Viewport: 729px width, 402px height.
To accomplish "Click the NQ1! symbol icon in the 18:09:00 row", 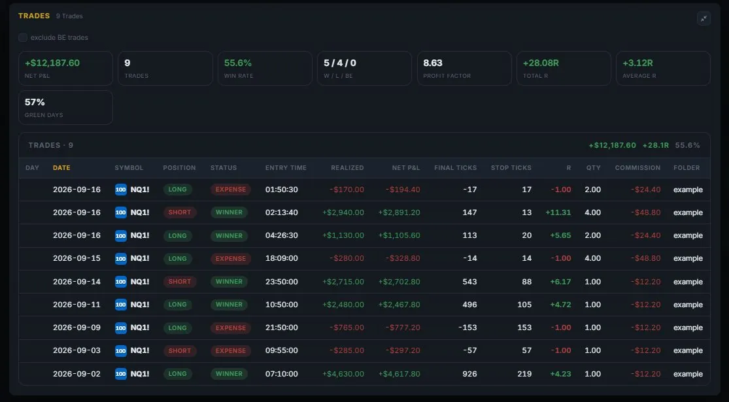I will pos(121,258).
